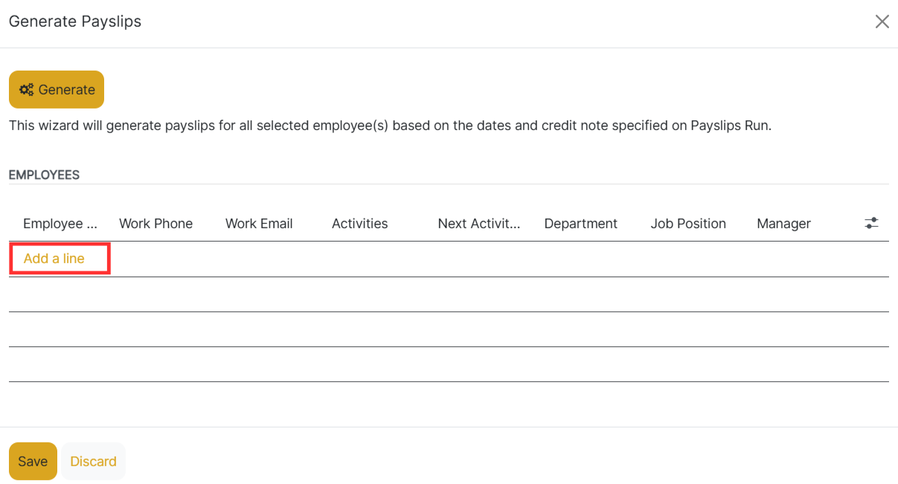Sort employees by Job Position column
The image size is (898, 484).
(x=688, y=224)
